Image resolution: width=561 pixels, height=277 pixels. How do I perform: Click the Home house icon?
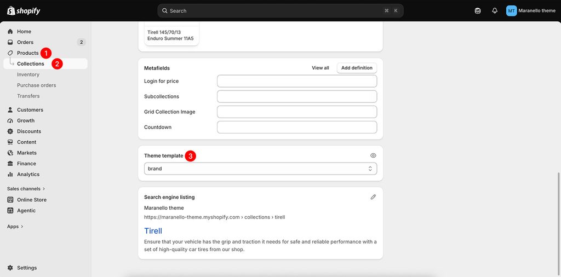(x=10, y=31)
